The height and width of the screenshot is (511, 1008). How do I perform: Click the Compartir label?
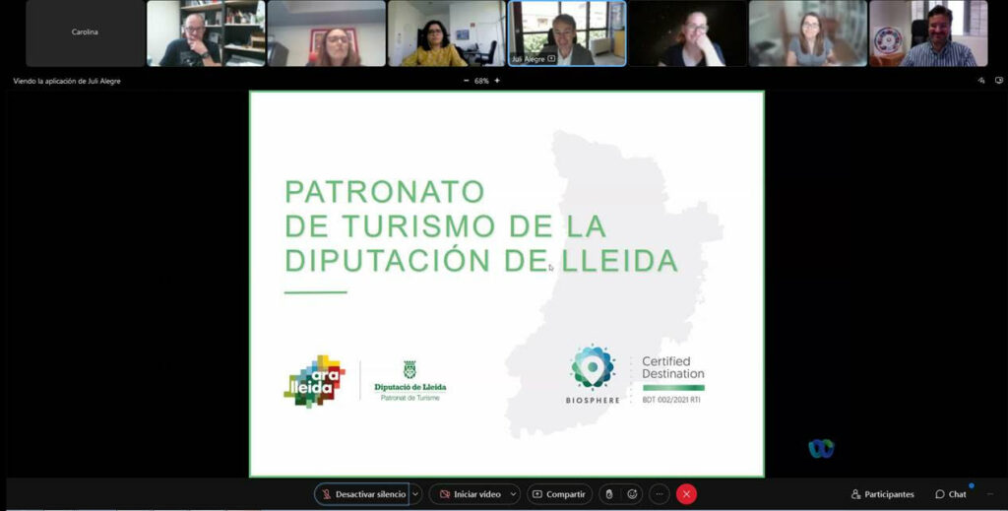566,494
